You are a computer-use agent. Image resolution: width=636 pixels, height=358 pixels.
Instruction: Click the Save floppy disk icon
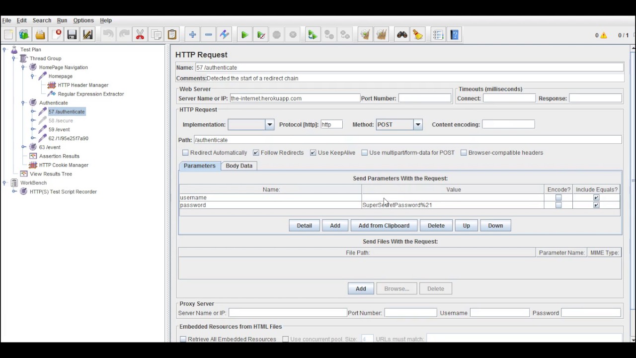click(x=72, y=35)
